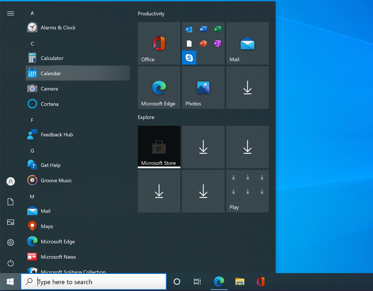
Task: Open the blank document icon in Office folder
Action: pyautogui.click(x=189, y=44)
